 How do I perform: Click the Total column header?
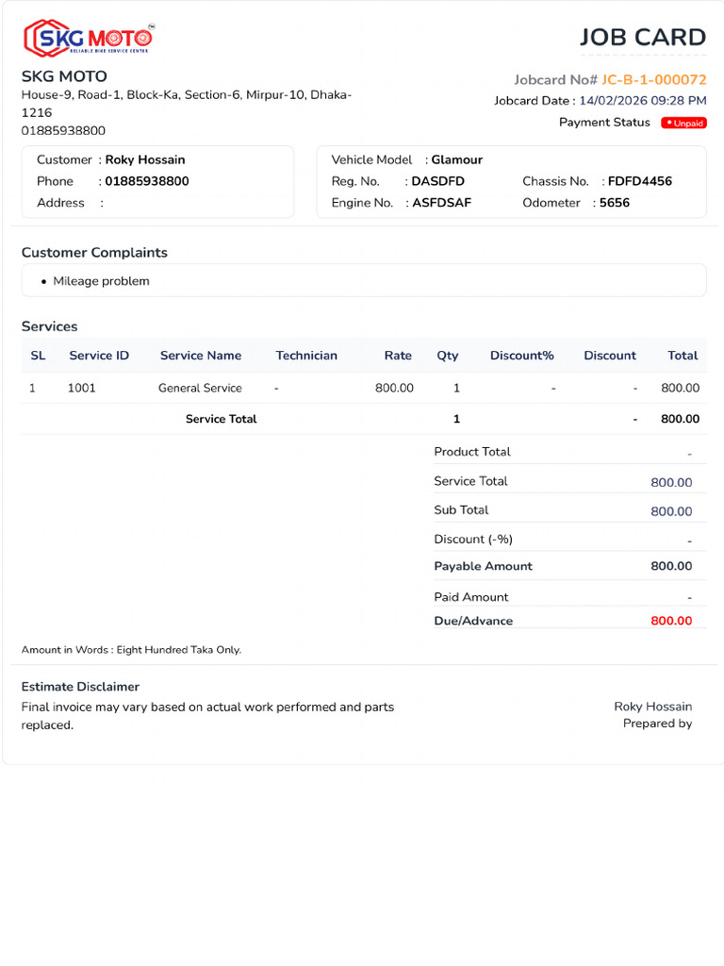(683, 356)
